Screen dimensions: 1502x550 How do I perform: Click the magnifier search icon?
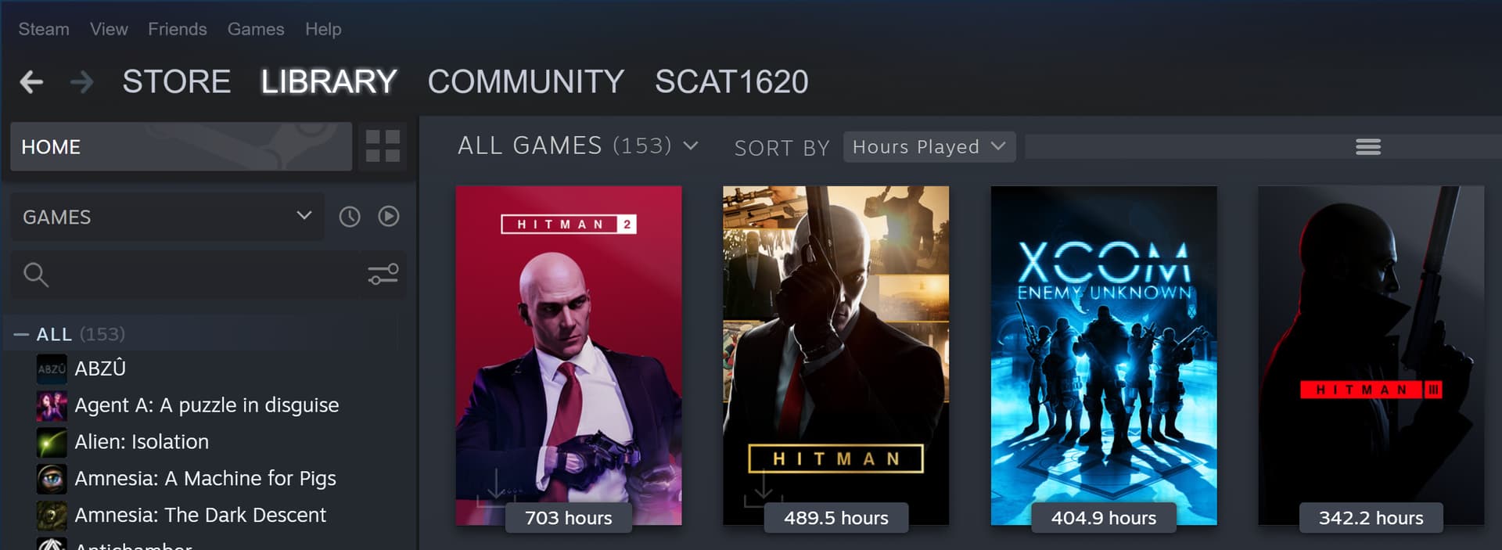[36, 275]
